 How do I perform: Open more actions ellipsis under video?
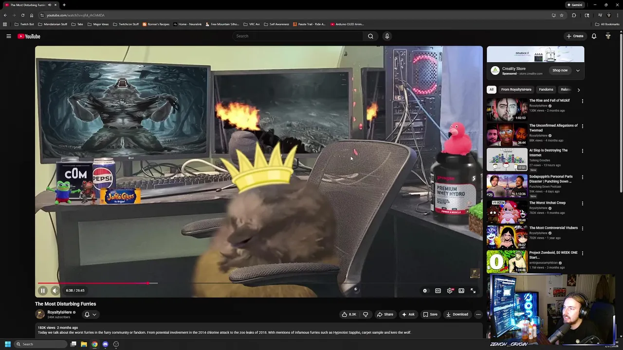(478, 315)
